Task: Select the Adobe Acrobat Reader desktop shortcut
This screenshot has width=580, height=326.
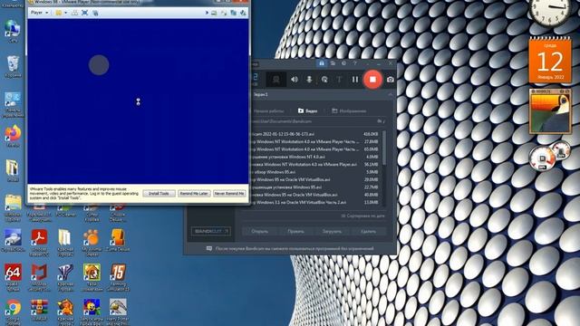Action: [x=39, y=242]
